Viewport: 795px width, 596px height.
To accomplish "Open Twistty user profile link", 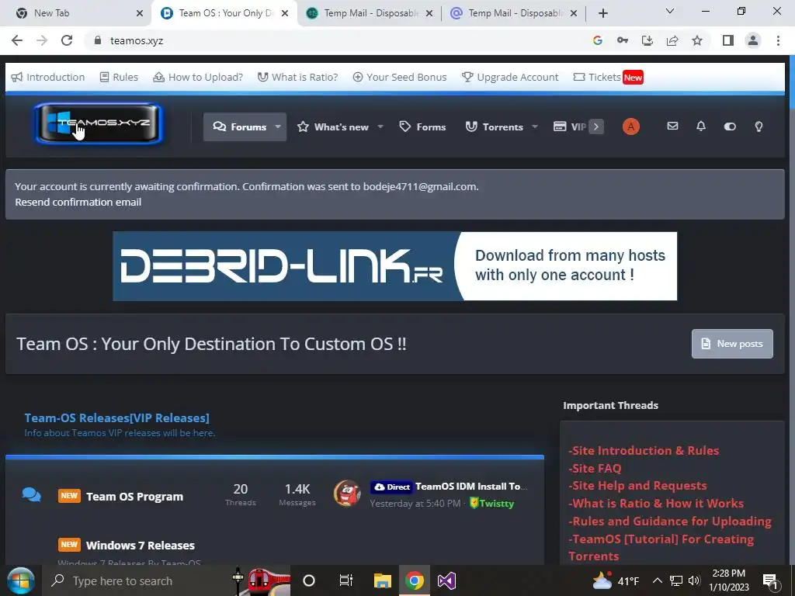I will pos(496,503).
